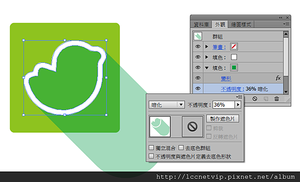Click the clear appearance (no symbol) icon
The image size is (300, 182).
pos(254,99)
